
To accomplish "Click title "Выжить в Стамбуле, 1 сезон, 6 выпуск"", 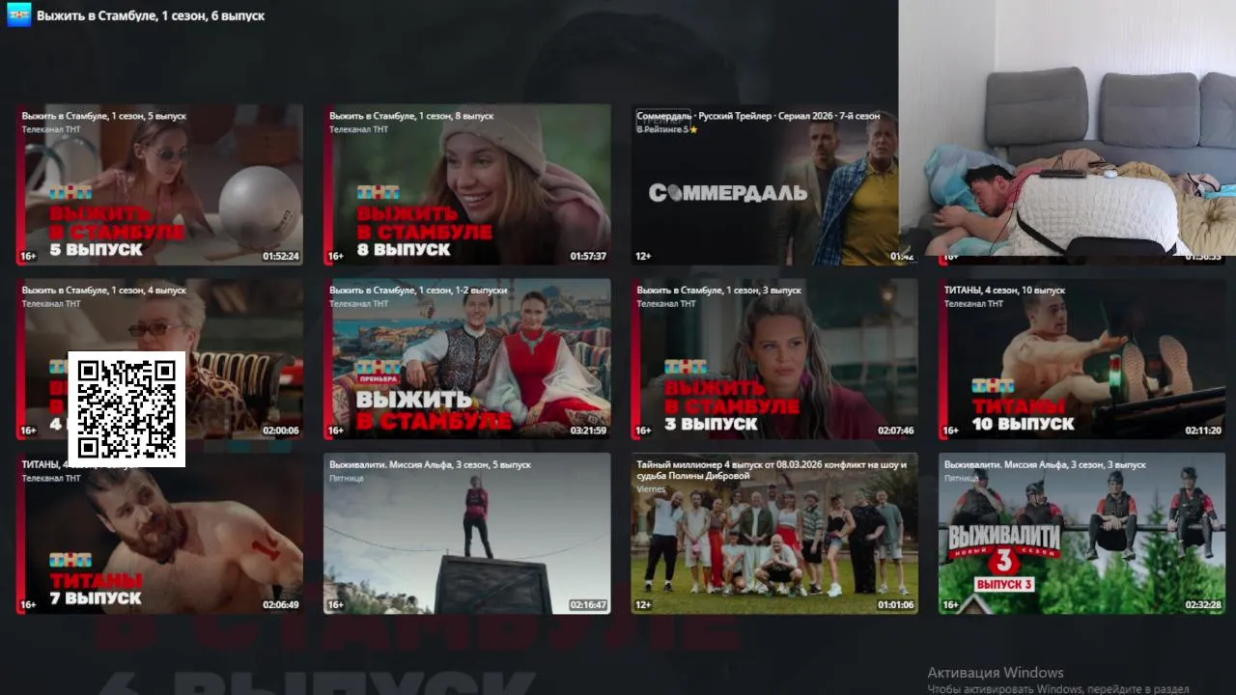I will pyautogui.click(x=151, y=15).
